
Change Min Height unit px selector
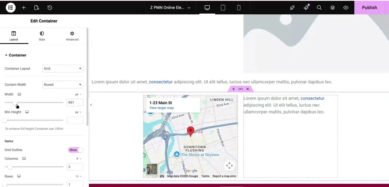(x=78, y=112)
